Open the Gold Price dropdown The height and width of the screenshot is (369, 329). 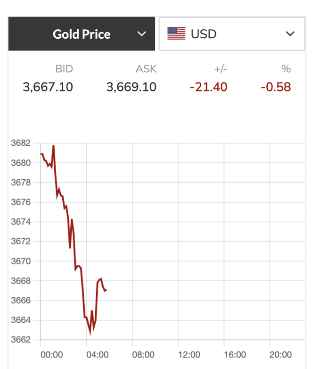point(82,34)
